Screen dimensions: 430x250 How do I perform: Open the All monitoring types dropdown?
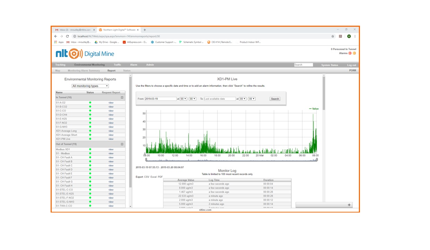(x=90, y=86)
